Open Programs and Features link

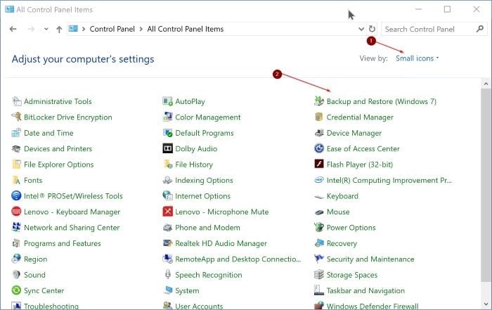pos(63,243)
